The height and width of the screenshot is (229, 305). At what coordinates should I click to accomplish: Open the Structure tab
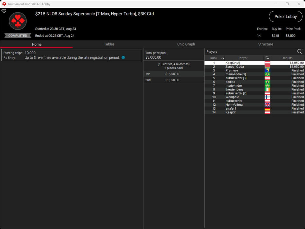(x=265, y=44)
